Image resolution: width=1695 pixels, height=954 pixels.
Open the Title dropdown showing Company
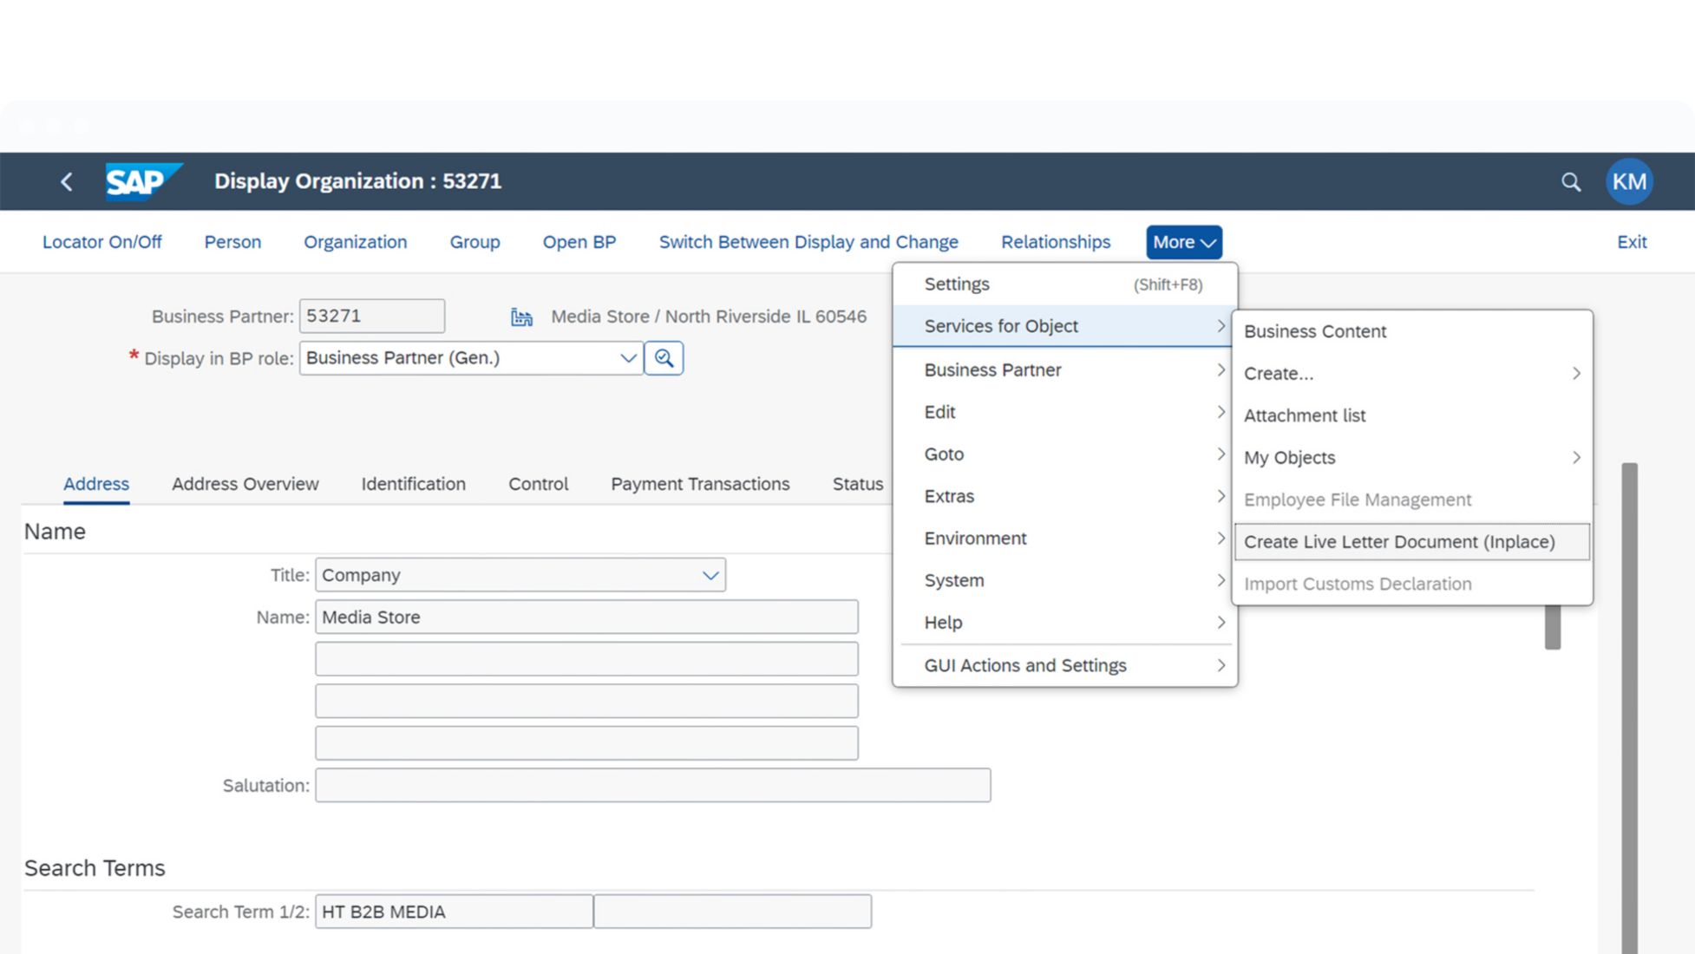coord(520,575)
